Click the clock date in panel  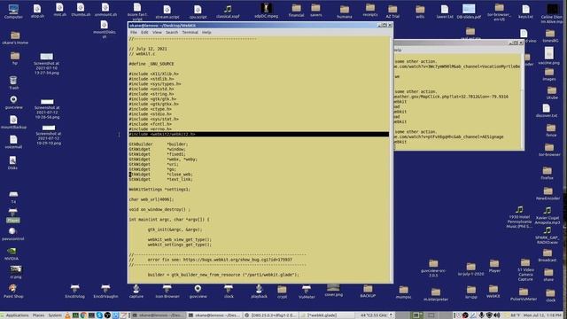point(542,315)
